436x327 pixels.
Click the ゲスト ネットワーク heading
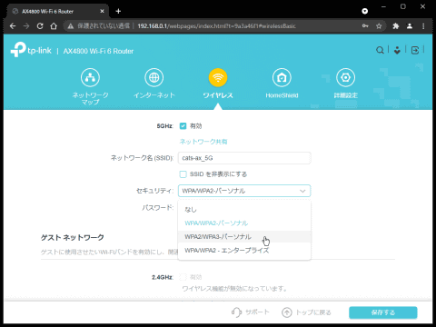click(x=73, y=237)
